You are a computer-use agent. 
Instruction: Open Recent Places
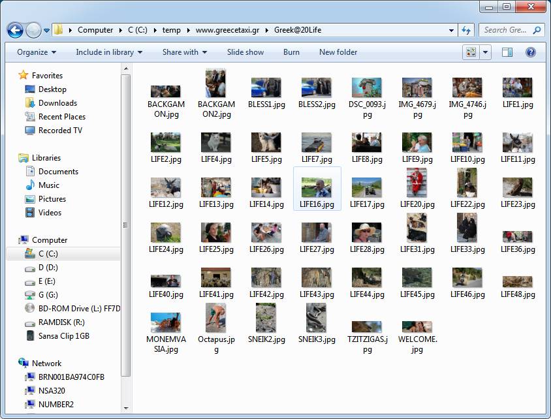62,117
